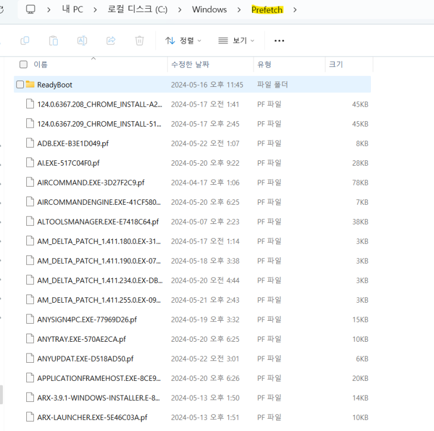Viewport: 434px width, 431px height.
Task: Go to Windows folder breadcrumb
Action: [209, 10]
